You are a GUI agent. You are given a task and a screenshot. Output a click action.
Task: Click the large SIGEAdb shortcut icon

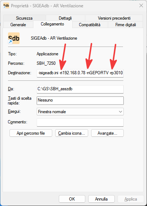pos(14,38)
